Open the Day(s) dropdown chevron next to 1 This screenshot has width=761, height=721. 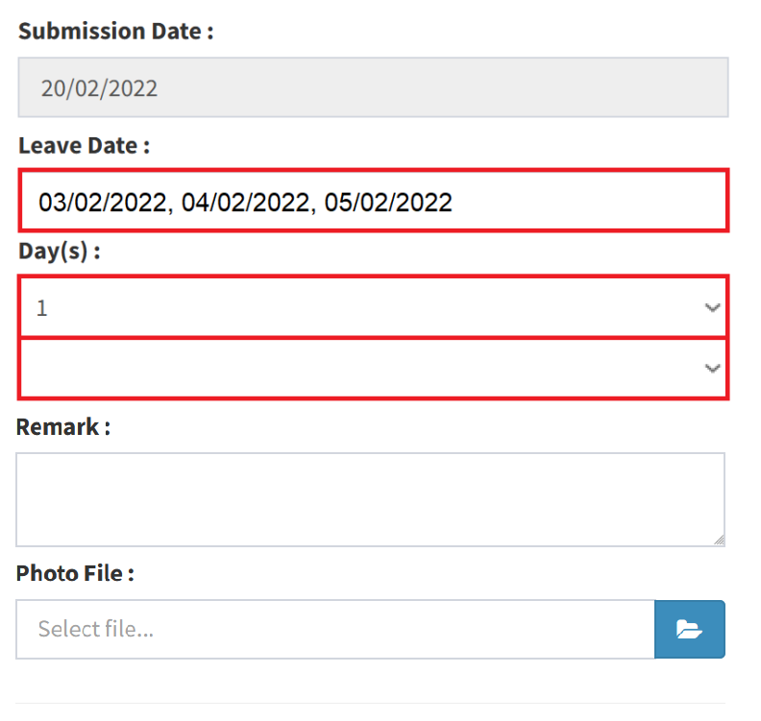[x=712, y=307]
